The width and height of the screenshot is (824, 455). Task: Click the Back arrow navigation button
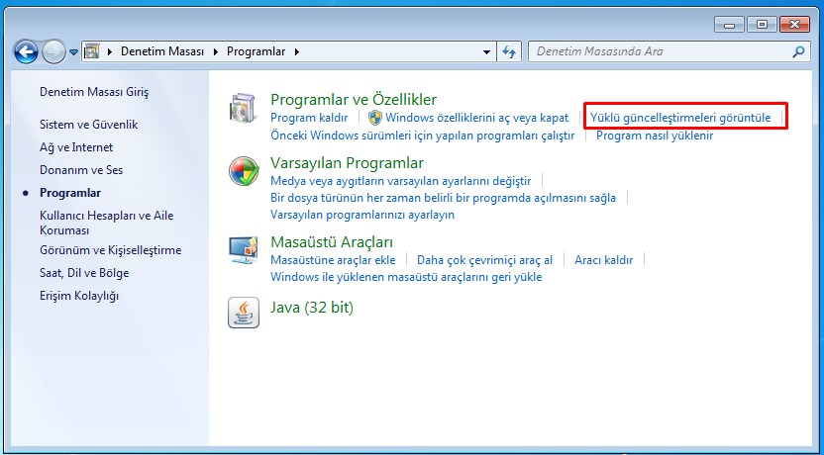27,51
